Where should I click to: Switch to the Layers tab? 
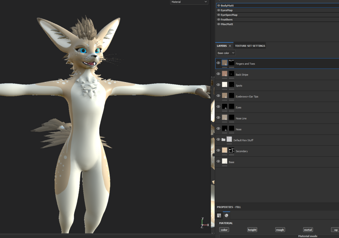(222, 46)
